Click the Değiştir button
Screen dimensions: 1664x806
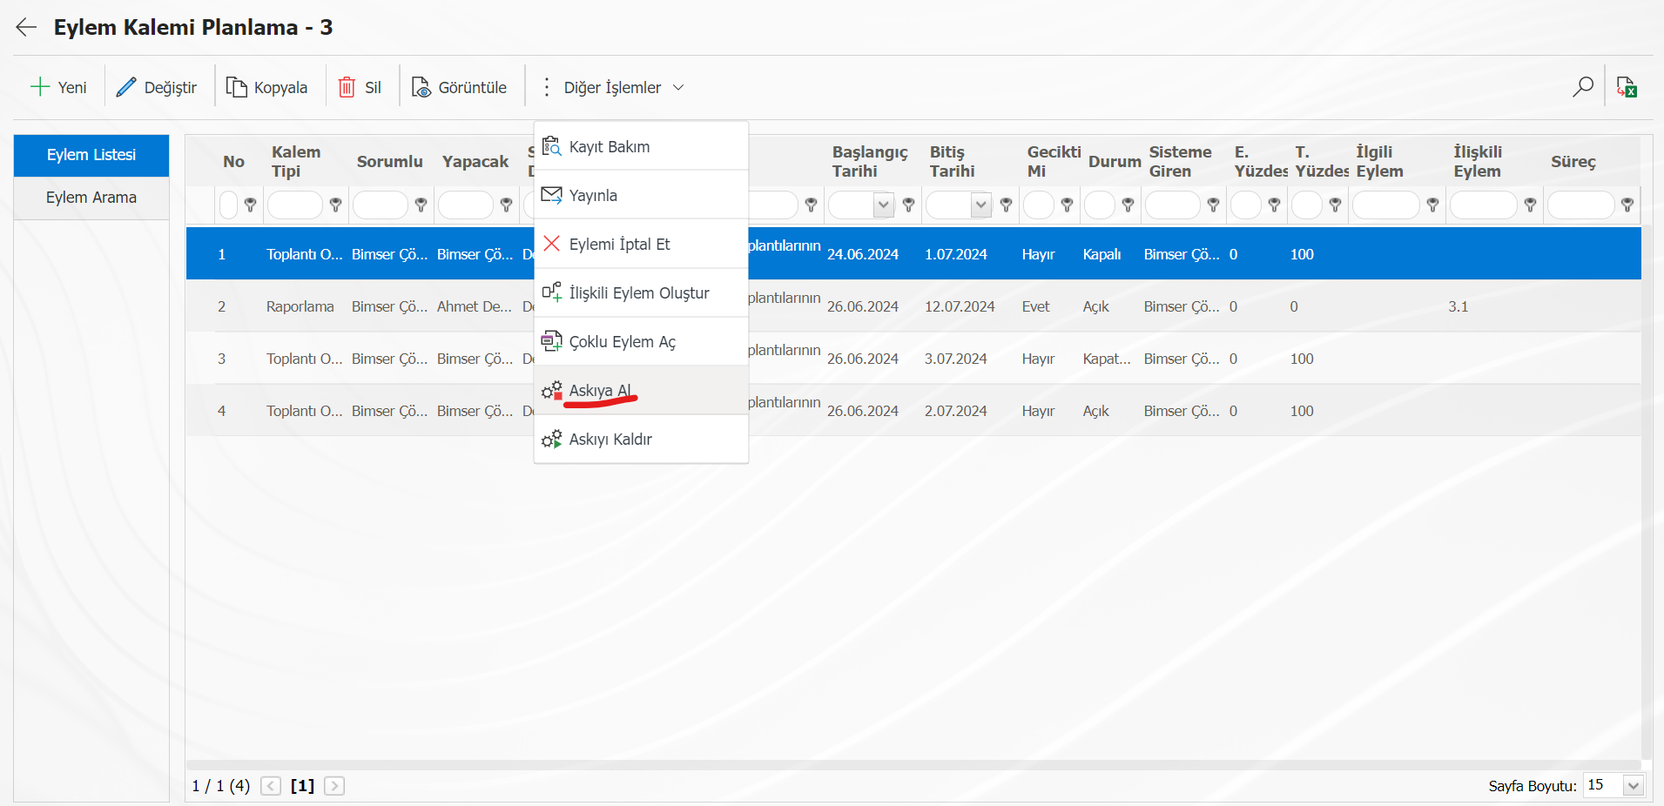coord(157,87)
